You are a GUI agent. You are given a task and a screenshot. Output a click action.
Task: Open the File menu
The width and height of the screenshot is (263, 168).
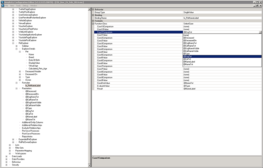(x=7, y=6)
